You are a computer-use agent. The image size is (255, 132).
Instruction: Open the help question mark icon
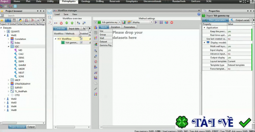coord(199,14)
